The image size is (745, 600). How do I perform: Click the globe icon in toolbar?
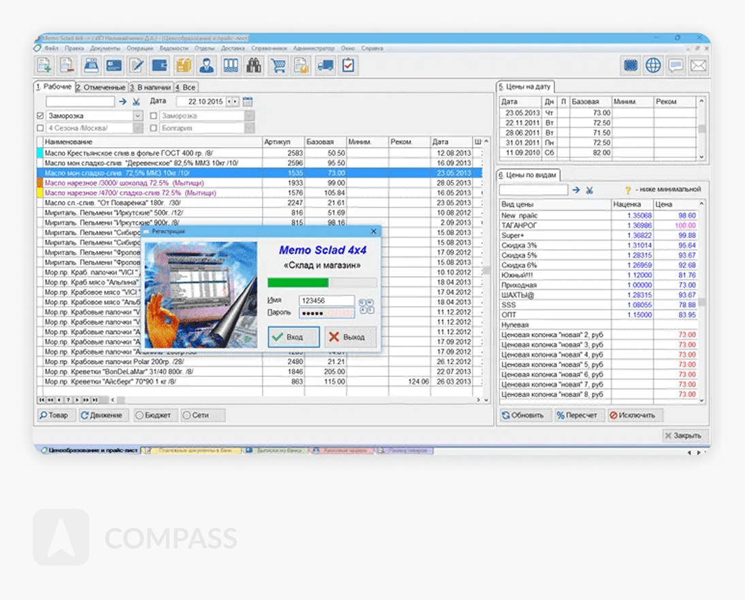point(653,65)
